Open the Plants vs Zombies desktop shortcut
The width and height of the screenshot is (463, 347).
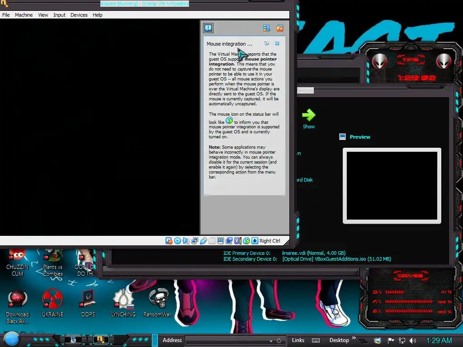point(53,263)
